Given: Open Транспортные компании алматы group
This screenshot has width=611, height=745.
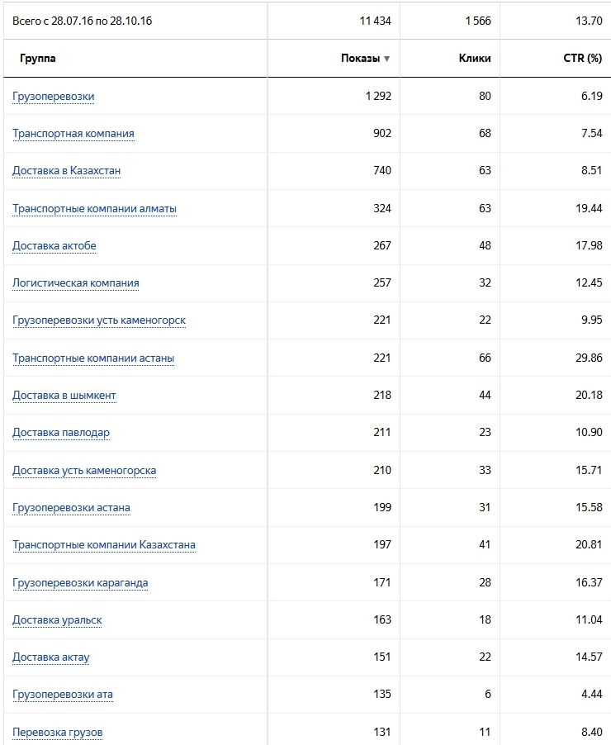Looking at the screenshot, I should click(95, 209).
